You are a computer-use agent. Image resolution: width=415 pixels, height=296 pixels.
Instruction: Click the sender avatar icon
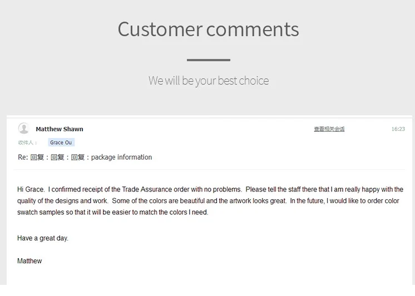click(x=23, y=129)
